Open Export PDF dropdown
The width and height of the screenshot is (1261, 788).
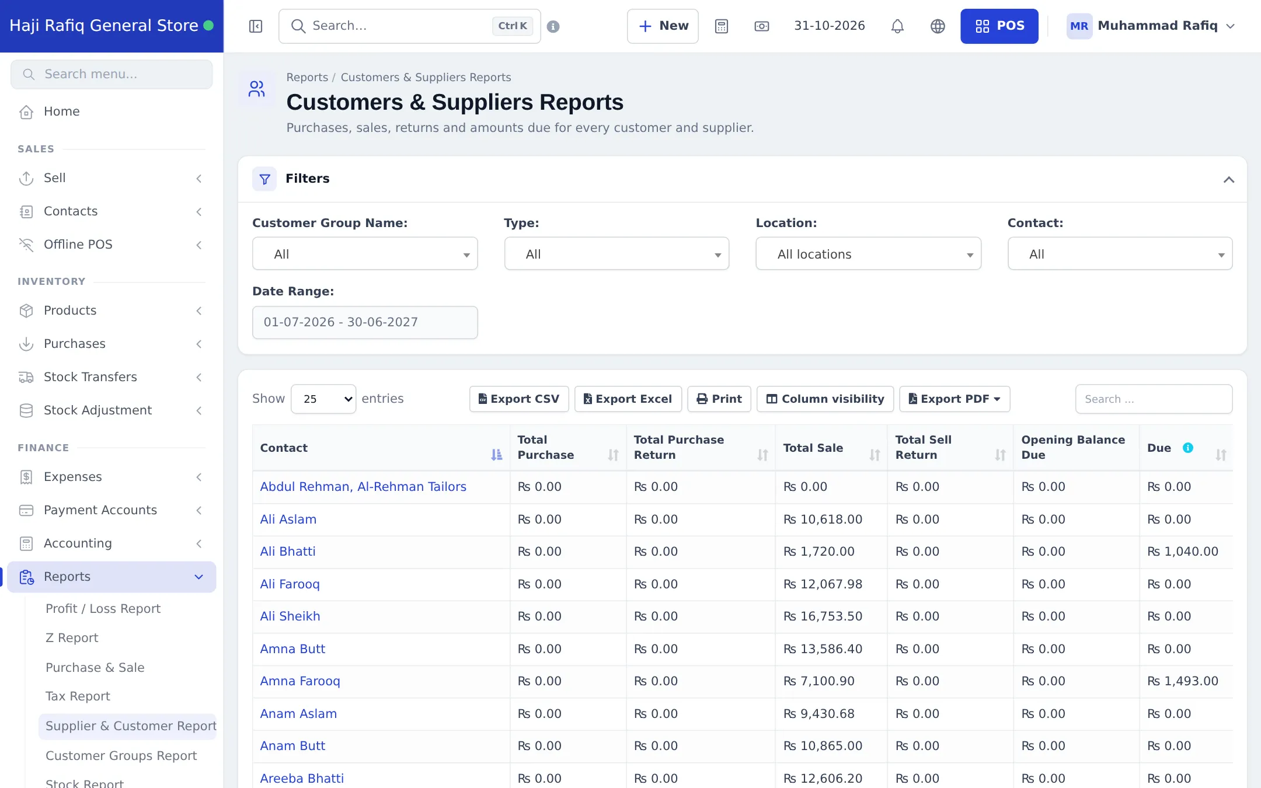[955, 399]
